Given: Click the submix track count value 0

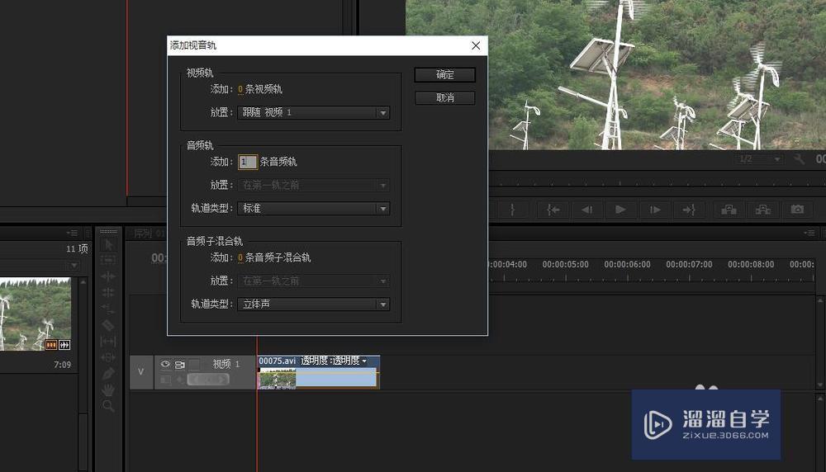Looking at the screenshot, I should [x=240, y=257].
